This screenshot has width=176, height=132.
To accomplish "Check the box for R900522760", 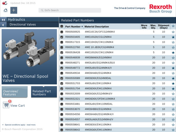I will pos(62,48).
